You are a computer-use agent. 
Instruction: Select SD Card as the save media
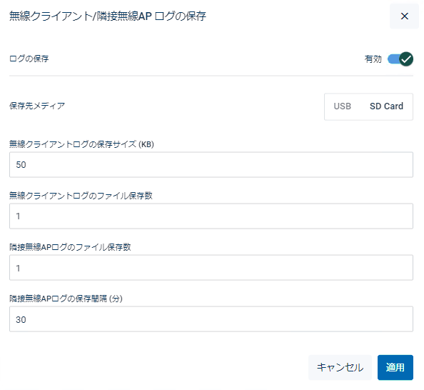tap(386, 106)
